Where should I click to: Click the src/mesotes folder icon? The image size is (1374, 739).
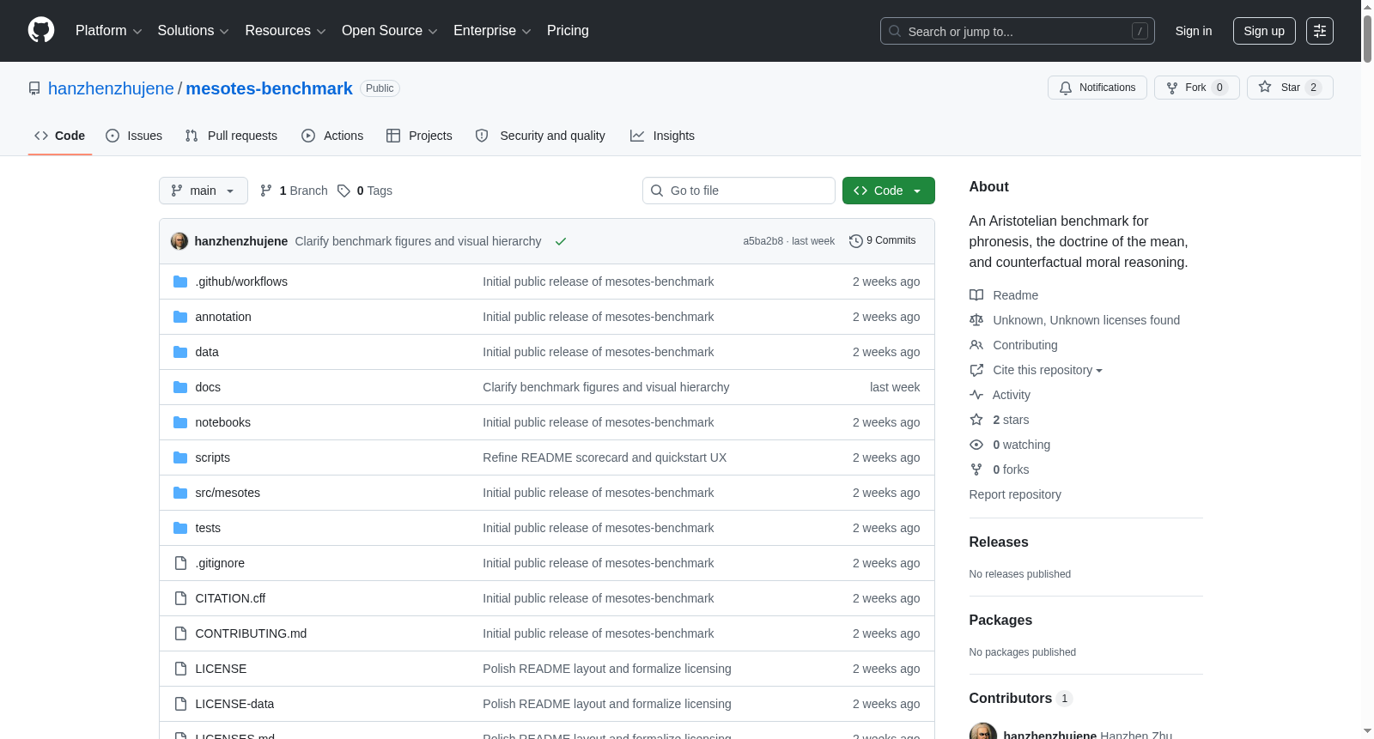180,493
